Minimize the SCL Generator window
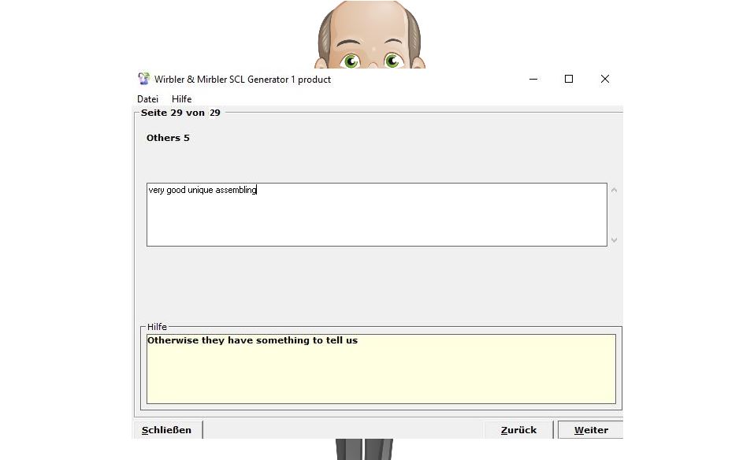This screenshot has height=460, width=754. pos(533,79)
